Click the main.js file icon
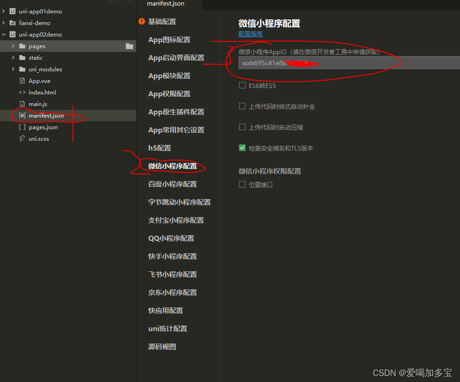The image size is (460, 382). tap(22, 104)
